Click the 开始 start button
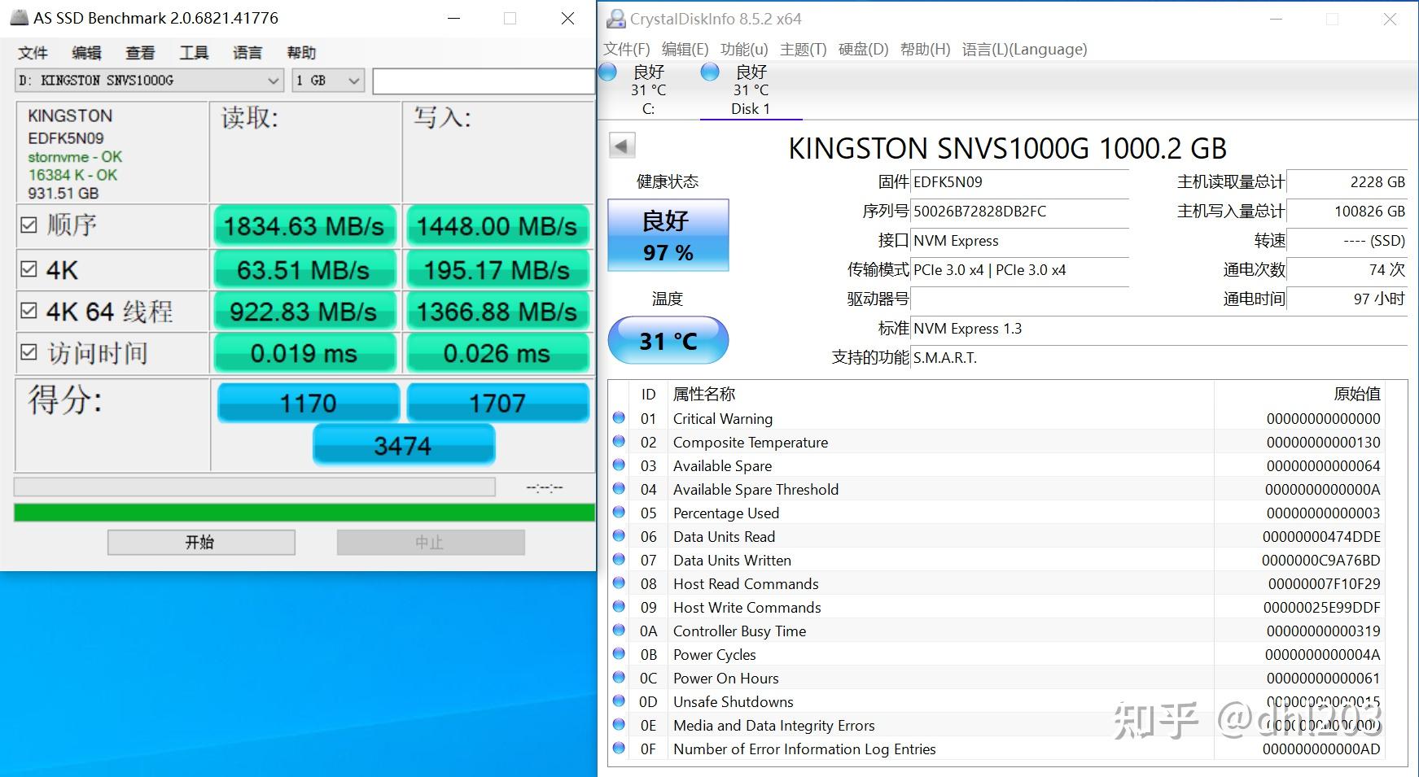This screenshot has height=777, width=1419. (x=201, y=542)
